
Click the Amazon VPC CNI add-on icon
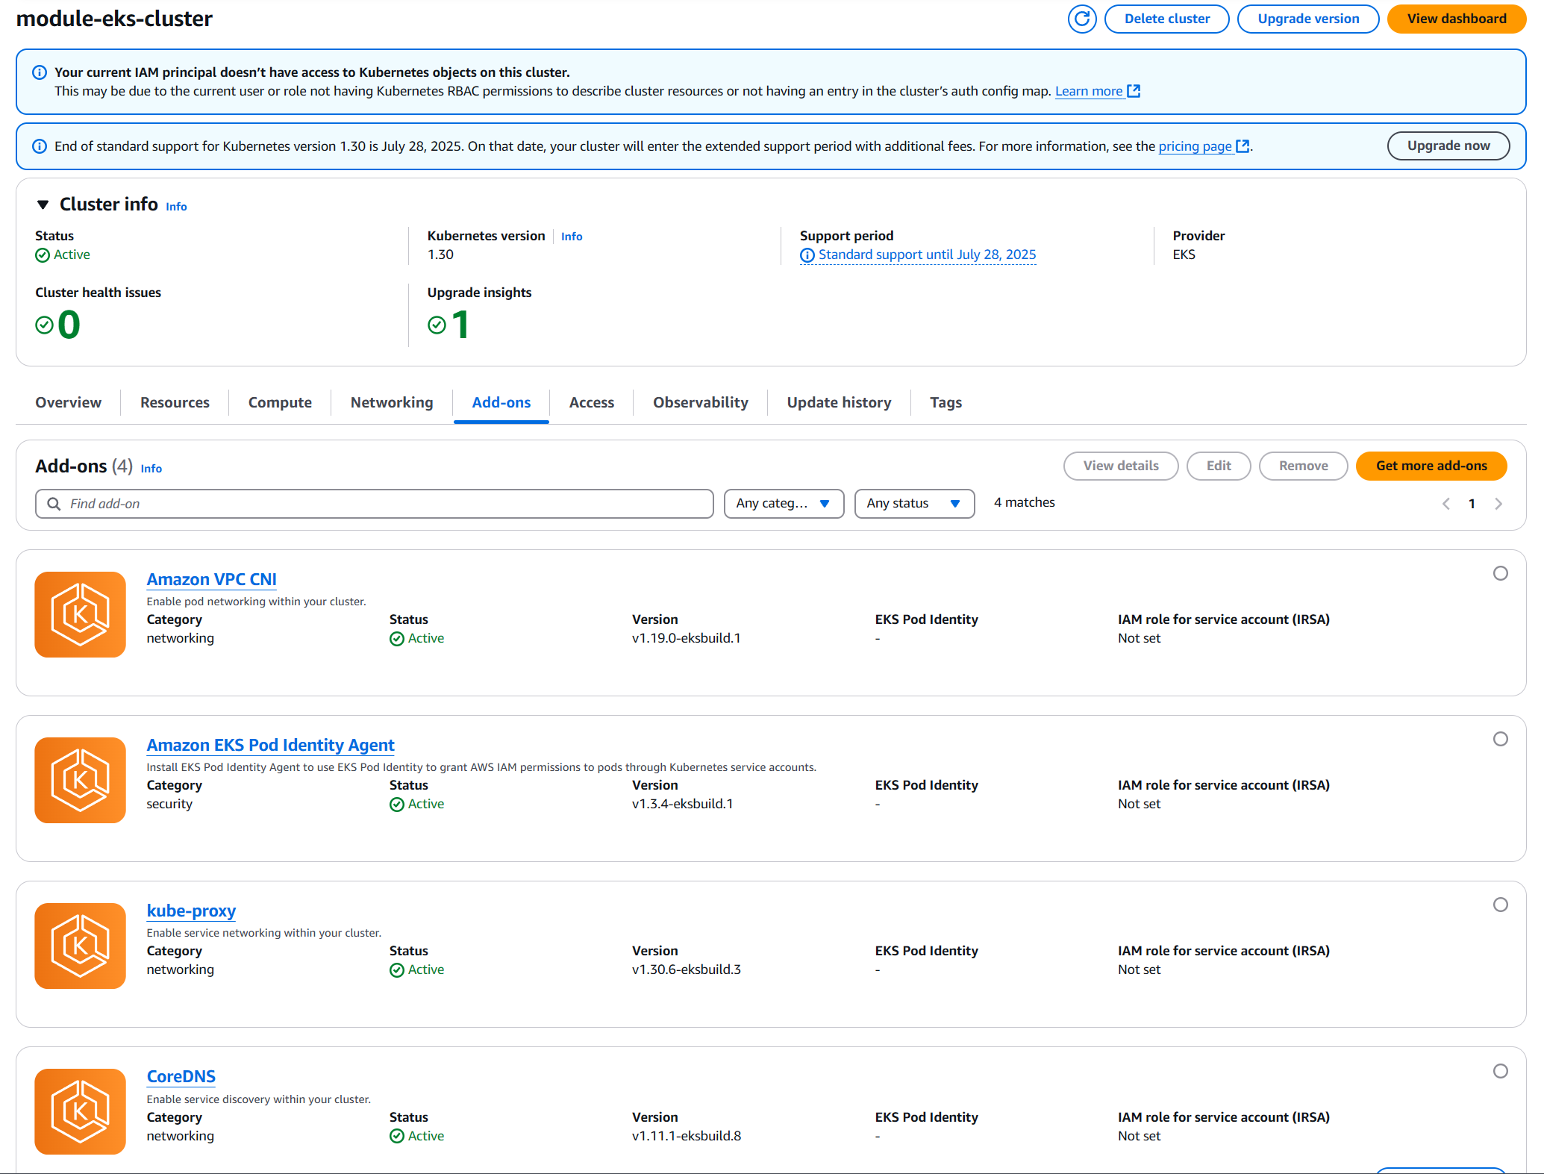pyautogui.click(x=80, y=614)
